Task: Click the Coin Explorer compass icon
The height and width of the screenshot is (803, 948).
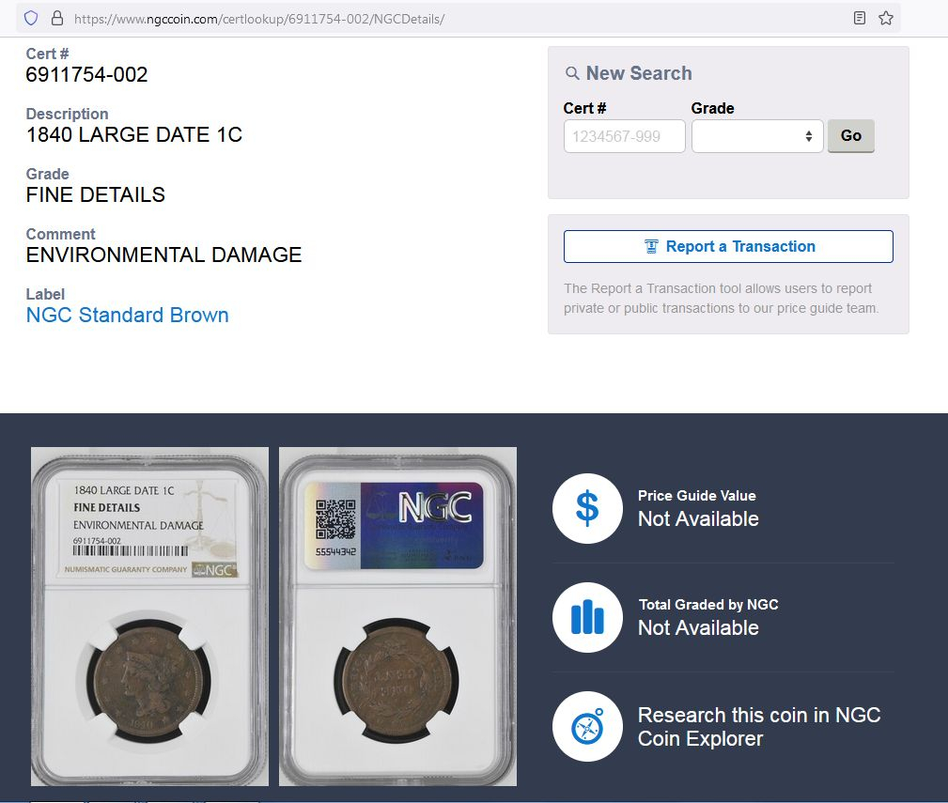Action: pos(587,726)
